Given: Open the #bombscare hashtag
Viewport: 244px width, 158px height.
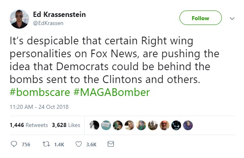Looking at the screenshot, I should [40, 92].
